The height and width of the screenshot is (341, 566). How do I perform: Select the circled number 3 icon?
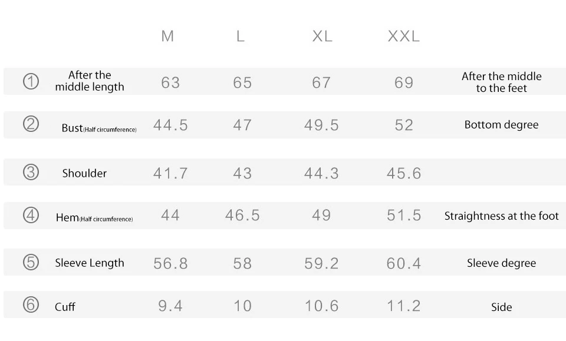31,172
